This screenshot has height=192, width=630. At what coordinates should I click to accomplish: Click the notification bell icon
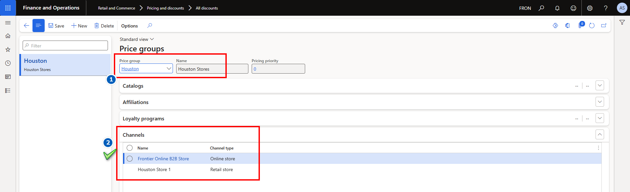point(557,8)
